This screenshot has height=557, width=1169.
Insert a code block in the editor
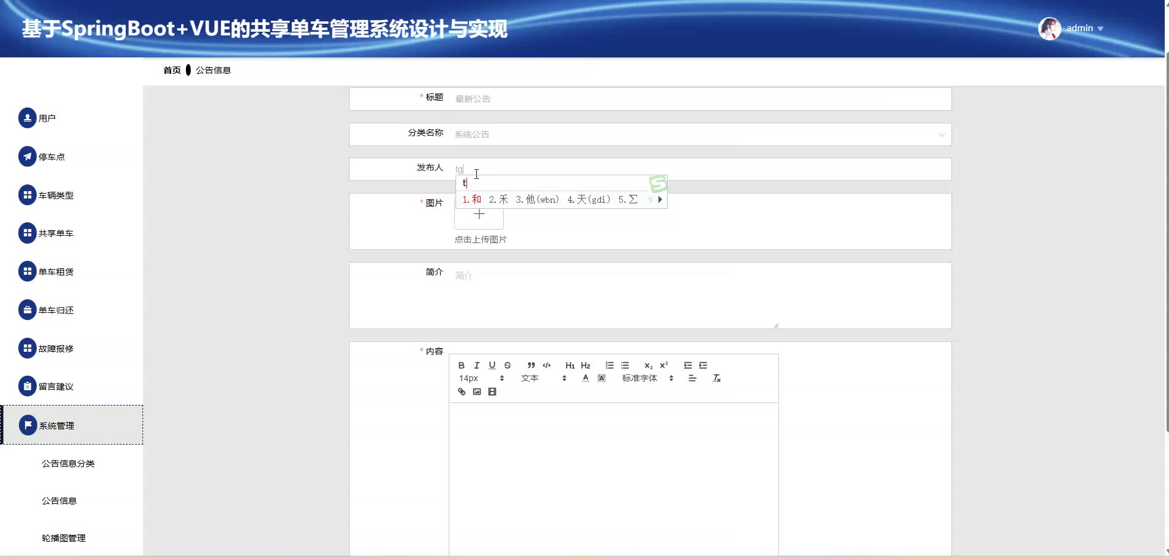click(x=547, y=365)
